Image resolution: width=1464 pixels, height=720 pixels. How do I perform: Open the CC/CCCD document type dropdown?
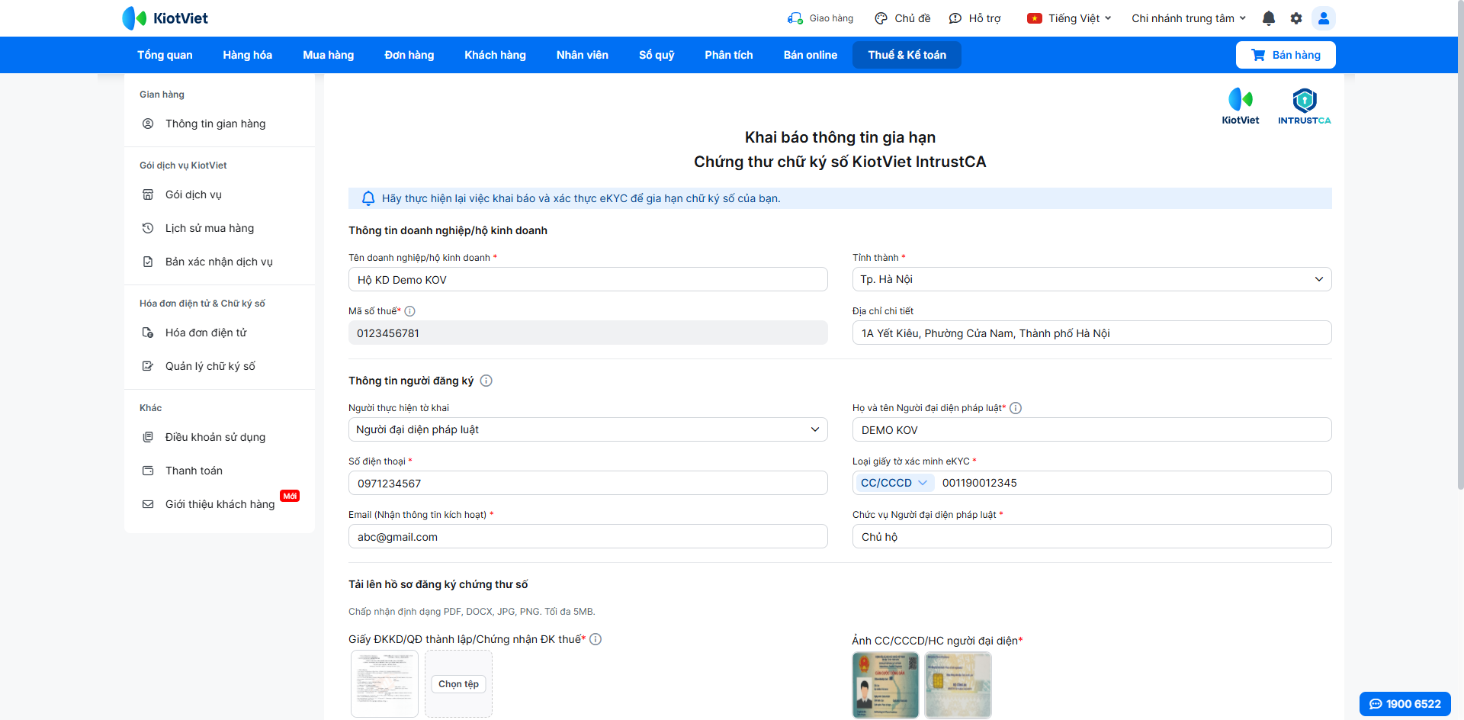[894, 483]
